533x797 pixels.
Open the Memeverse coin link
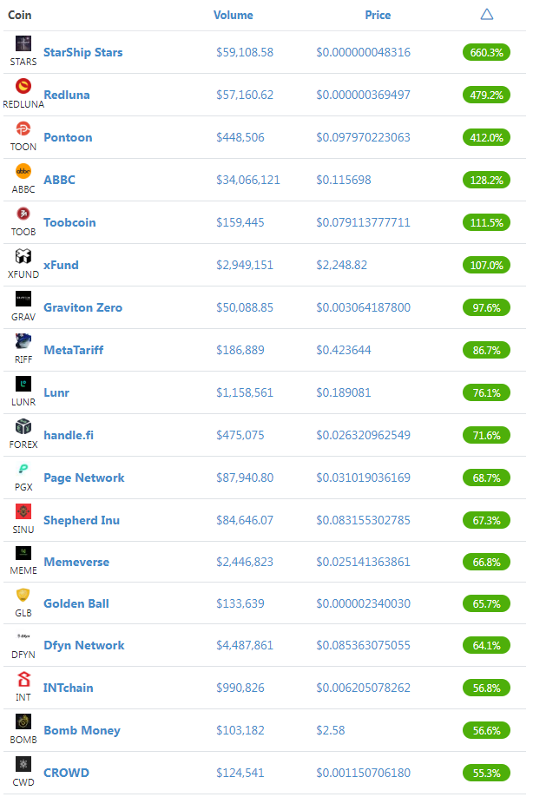76,563
